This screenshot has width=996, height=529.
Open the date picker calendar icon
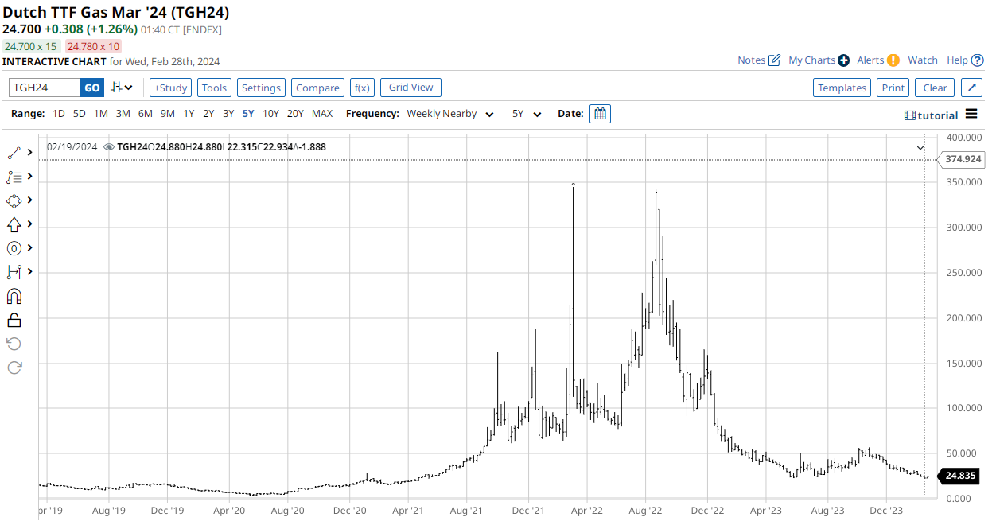pos(601,114)
